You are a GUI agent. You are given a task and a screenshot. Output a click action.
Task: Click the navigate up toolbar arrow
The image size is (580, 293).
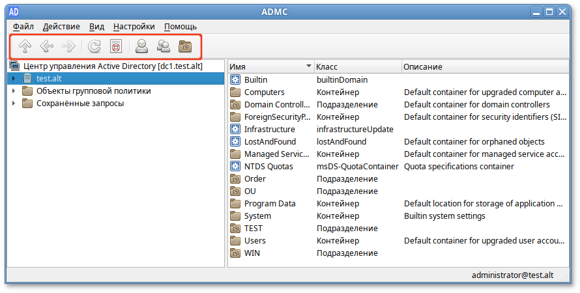tap(25, 46)
